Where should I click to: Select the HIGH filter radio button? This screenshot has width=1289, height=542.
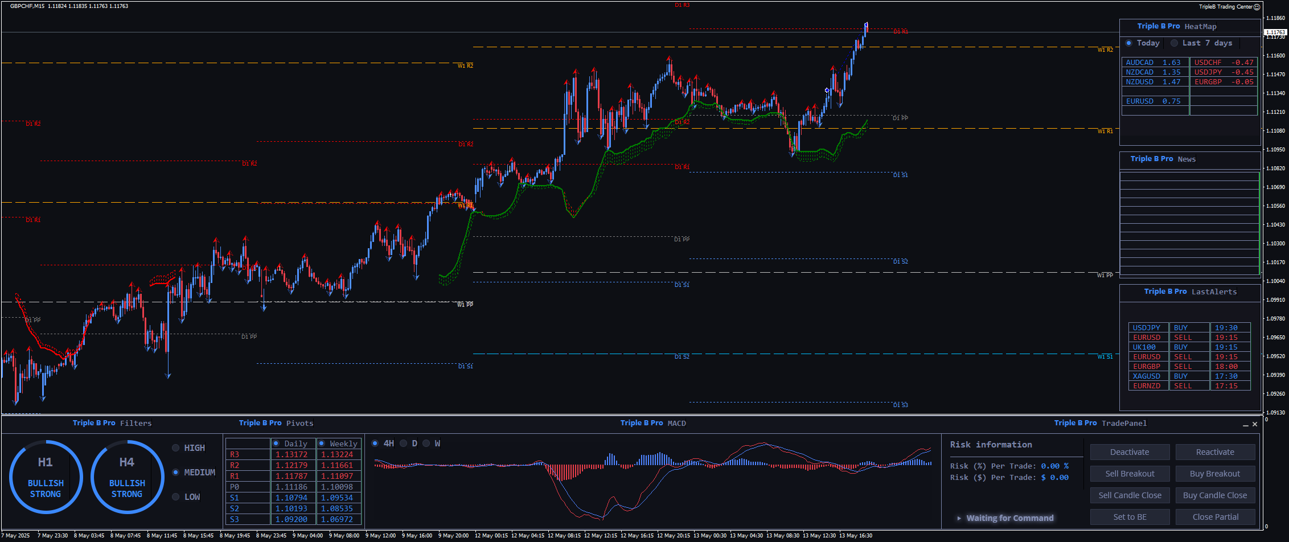click(x=176, y=448)
